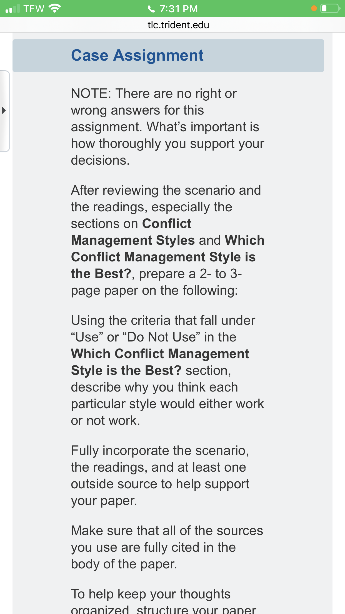Tap the paragraph starting Using the criteria

coord(167,370)
